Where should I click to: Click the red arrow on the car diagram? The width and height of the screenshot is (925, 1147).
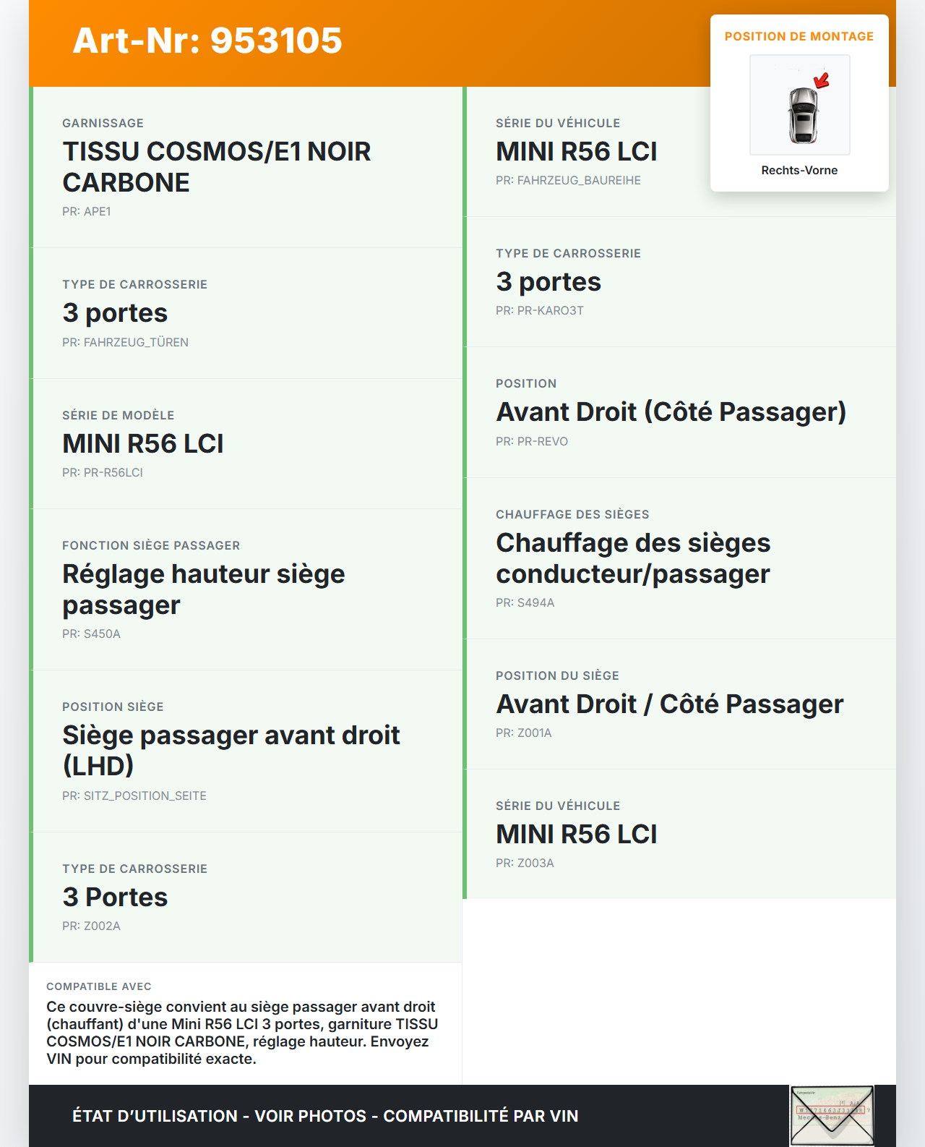click(x=822, y=80)
